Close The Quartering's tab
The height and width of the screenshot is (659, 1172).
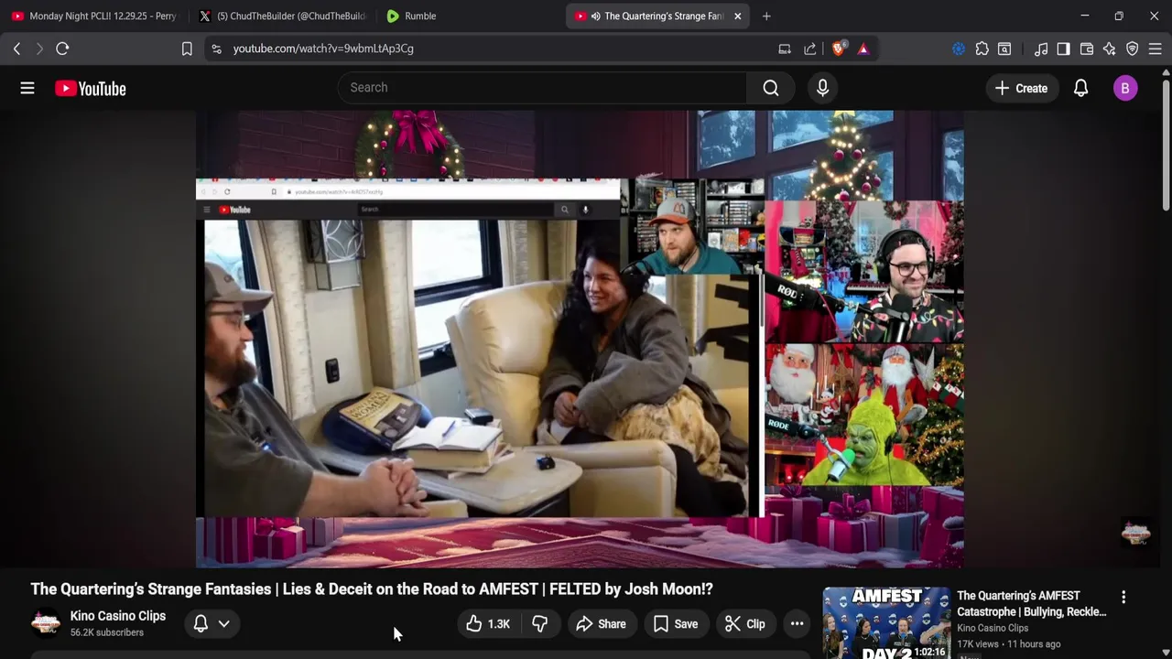pos(737,16)
